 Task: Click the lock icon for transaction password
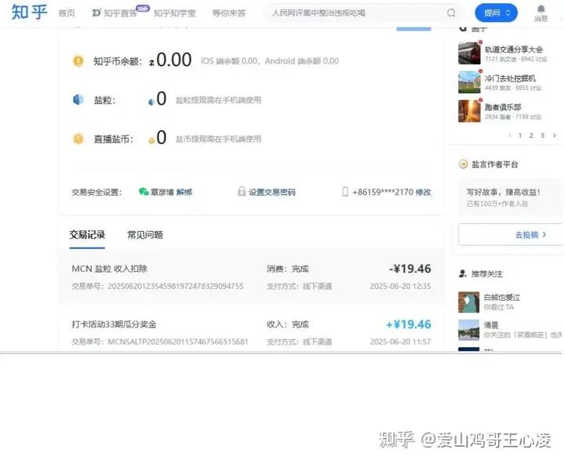click(242, 191)
